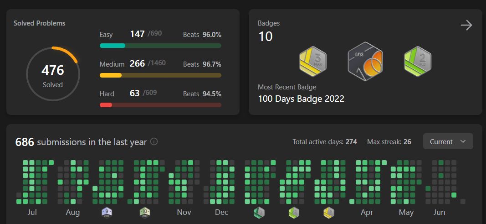This screenshot has width=486, height=224.
Task: Expand the dropdown chevron beside Current
Action: [x=463, y=141]
